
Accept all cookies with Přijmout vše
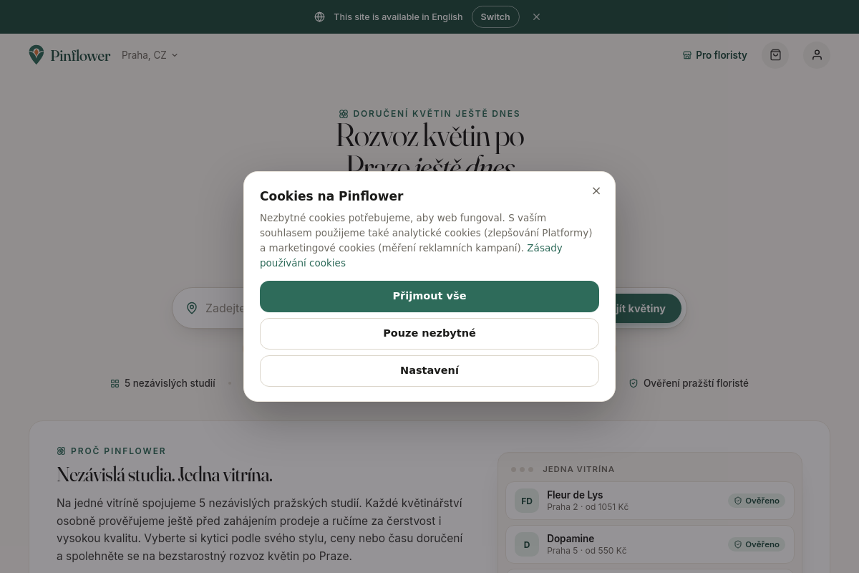pos(429,297)
